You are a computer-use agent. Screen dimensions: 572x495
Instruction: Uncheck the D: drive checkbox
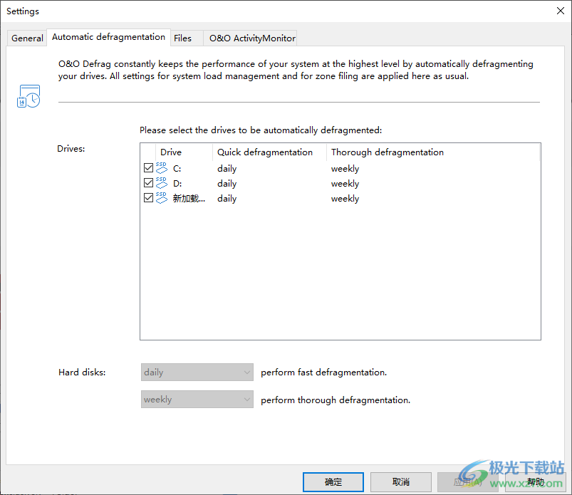(148, 183)
